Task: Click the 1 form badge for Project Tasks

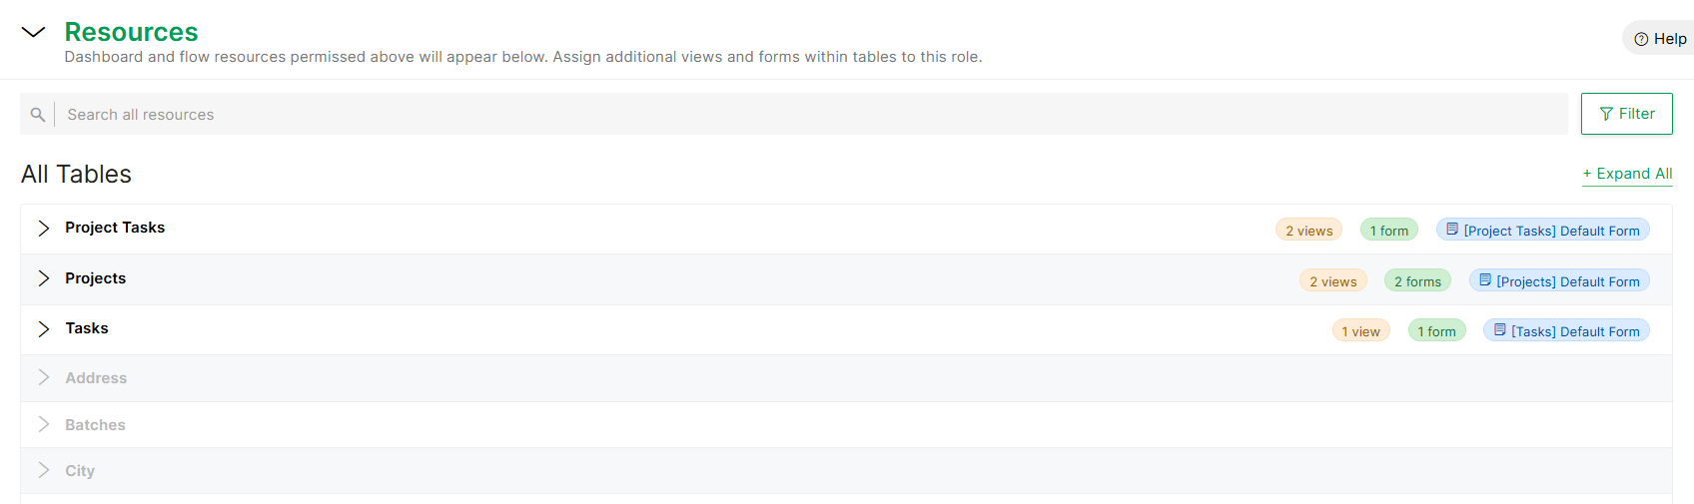Action: click(x=1389, y=231)
